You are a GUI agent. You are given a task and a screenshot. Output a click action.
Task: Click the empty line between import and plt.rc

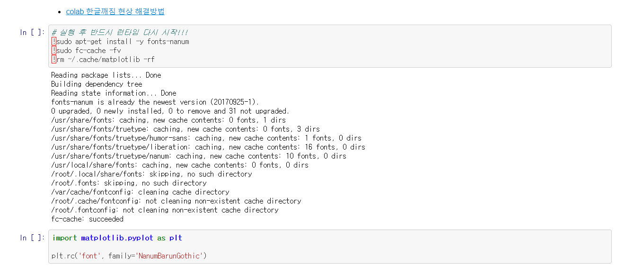(329, 247)
